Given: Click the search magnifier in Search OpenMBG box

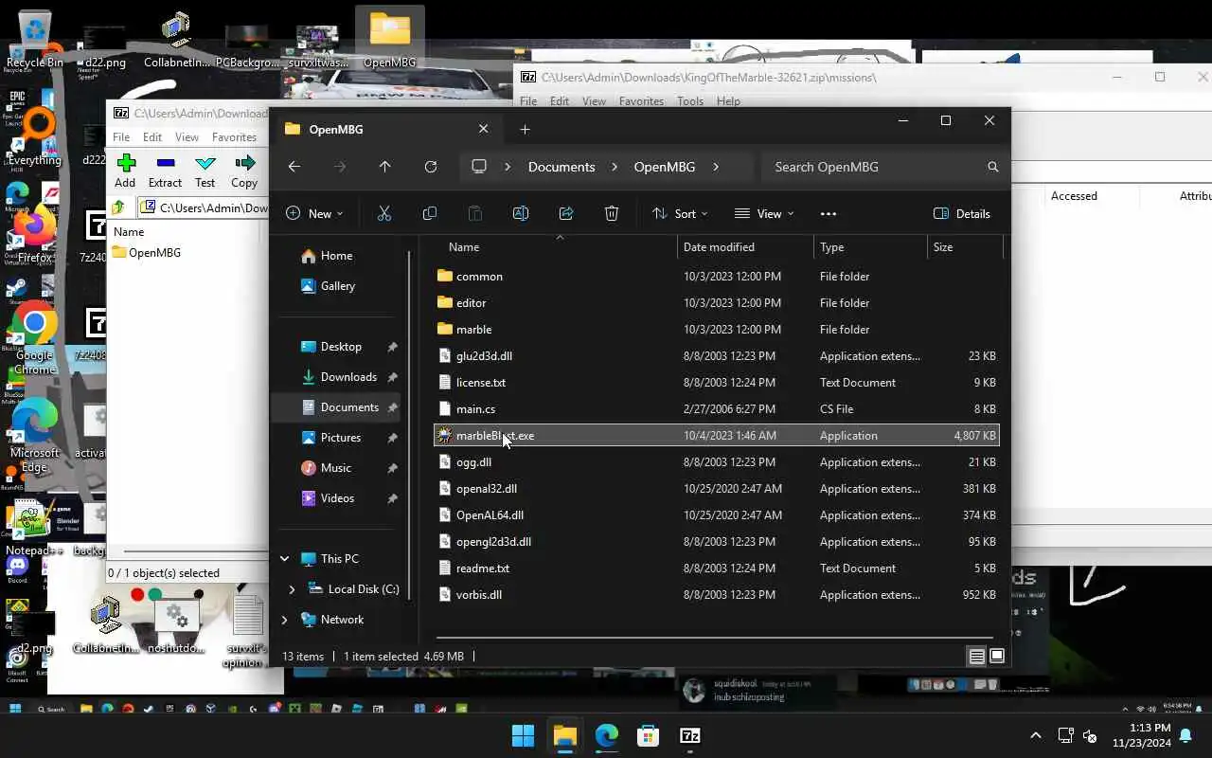Looking at the screenshot, I should (992, 167).
